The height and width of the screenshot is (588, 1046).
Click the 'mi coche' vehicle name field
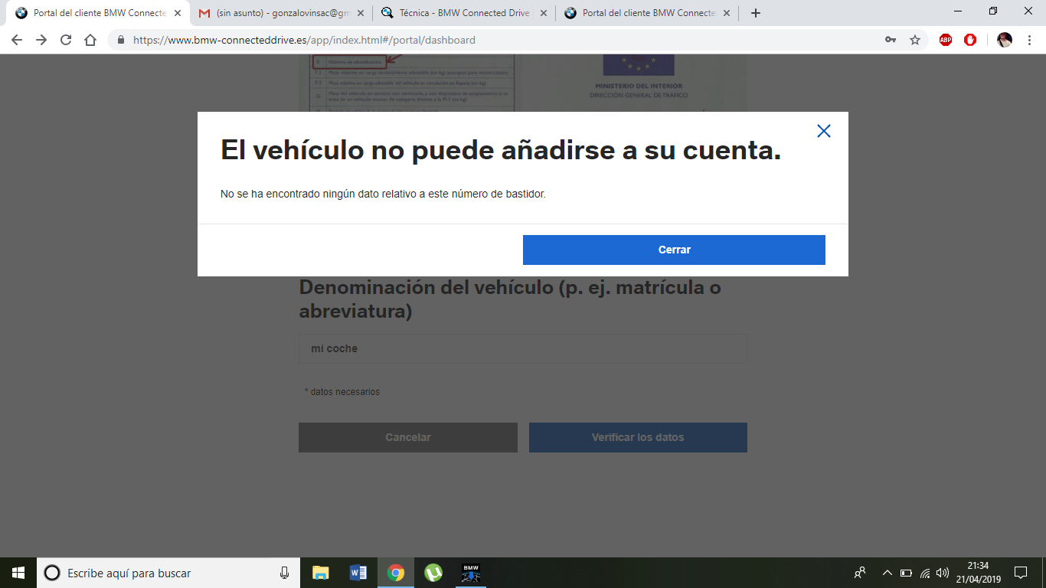tap(523, 348)
